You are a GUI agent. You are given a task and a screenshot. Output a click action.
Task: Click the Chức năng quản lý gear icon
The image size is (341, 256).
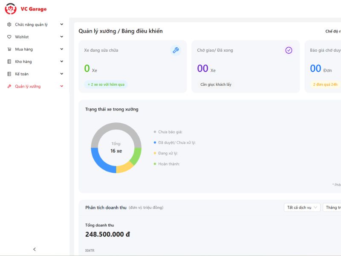(9, 24)
